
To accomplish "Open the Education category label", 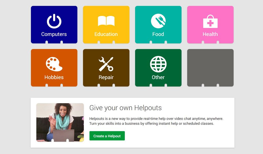I will [106, 34].
